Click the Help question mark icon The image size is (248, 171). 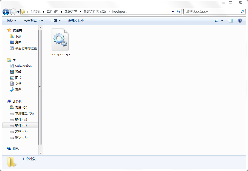[240, 21]
